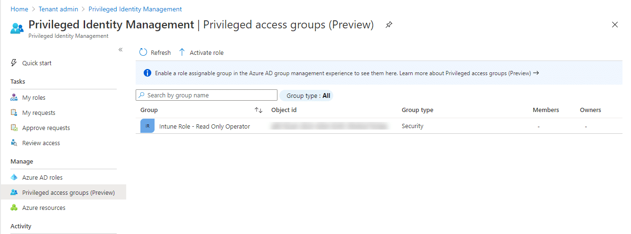Screen dimensions: 631x234
Task: Click the Azure resources icon
Action: [x=14, y=208]
